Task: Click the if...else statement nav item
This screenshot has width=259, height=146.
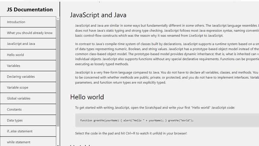Action: [20, 131]
